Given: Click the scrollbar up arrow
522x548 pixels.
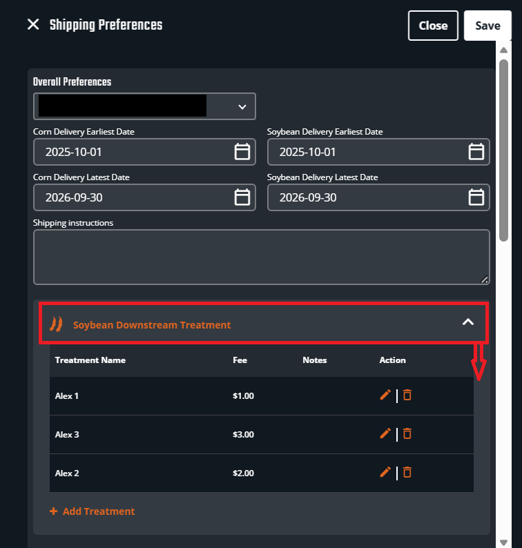Looking at the screenshot, I should [x=503, y=50].
